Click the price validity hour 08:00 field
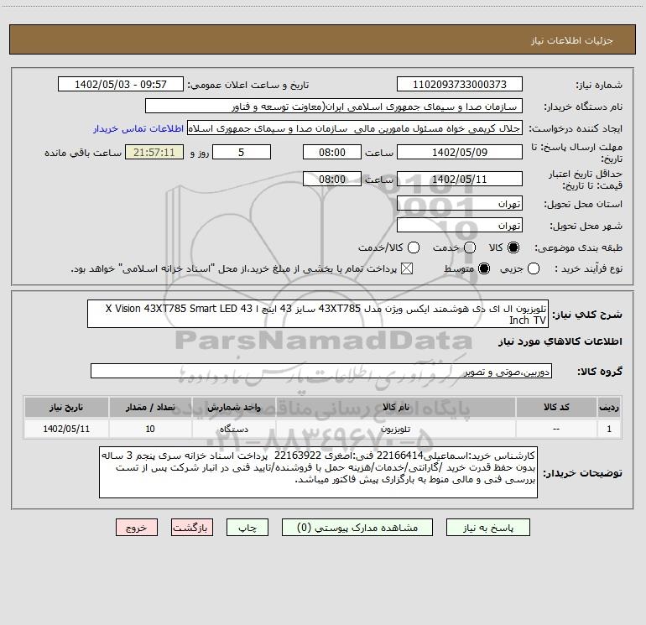 point(332,179)
